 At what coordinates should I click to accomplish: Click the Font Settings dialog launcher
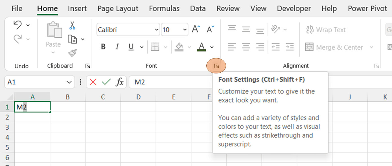pos(216,66)
